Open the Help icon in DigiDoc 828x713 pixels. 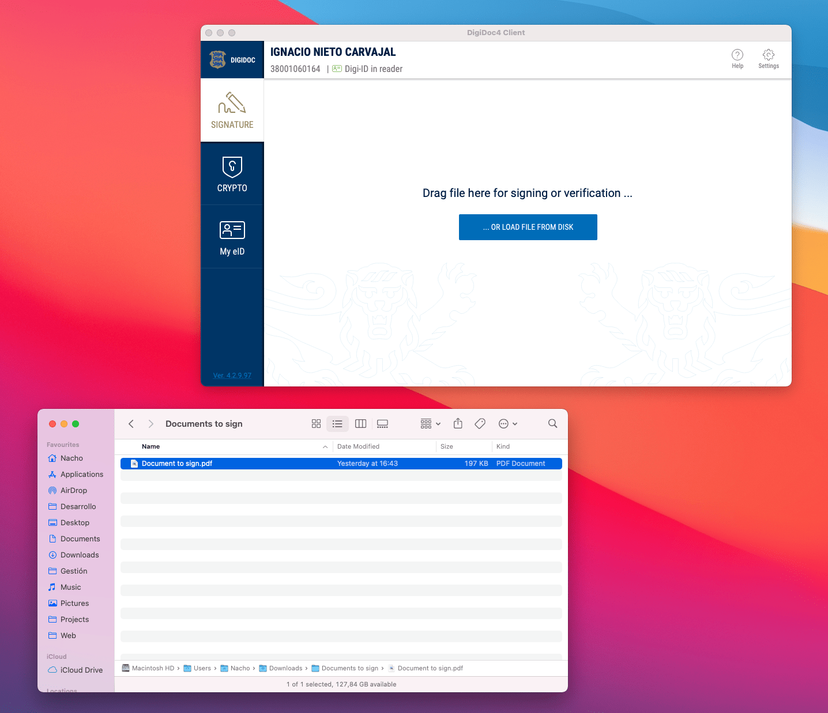737,55
